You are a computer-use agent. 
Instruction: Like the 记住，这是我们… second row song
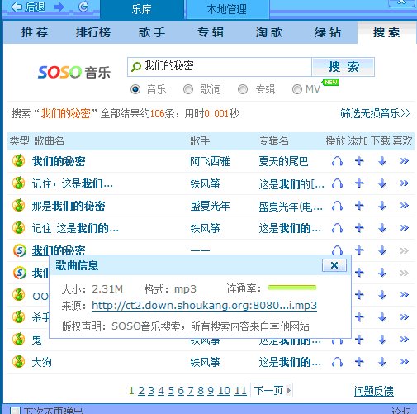[x=404, y=183]
